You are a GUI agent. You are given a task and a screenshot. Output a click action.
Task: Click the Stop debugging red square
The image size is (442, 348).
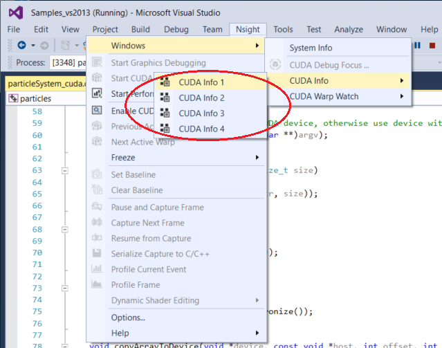click(x=432, y=46)
